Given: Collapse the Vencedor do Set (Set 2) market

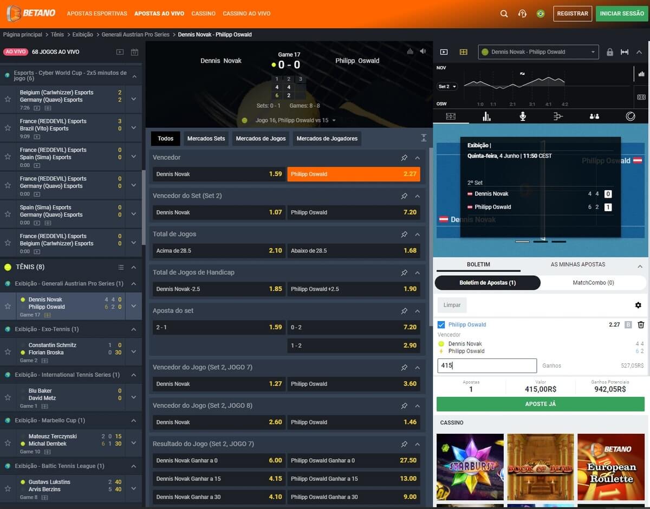Looking at the screenshot, I should [417, 196].
